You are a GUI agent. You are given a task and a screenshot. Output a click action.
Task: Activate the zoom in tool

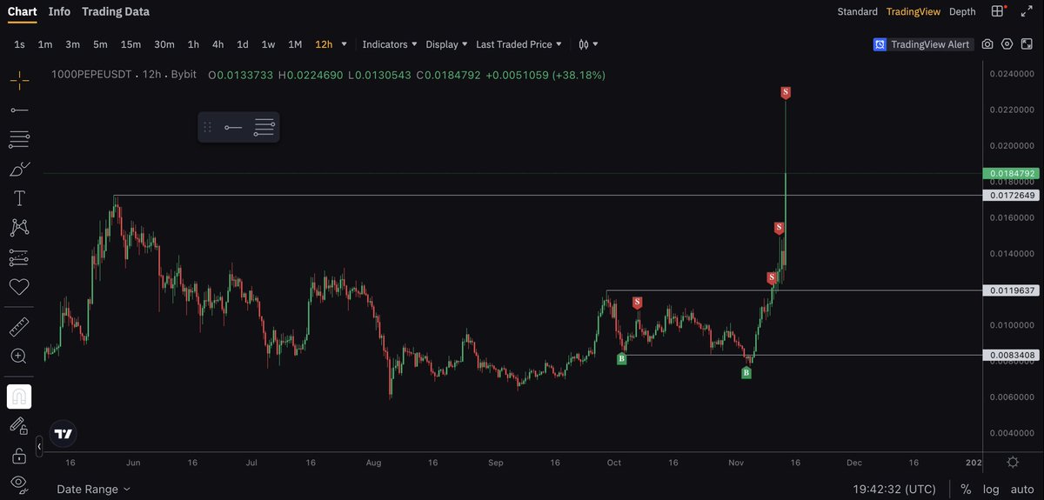tap(19, 357)
